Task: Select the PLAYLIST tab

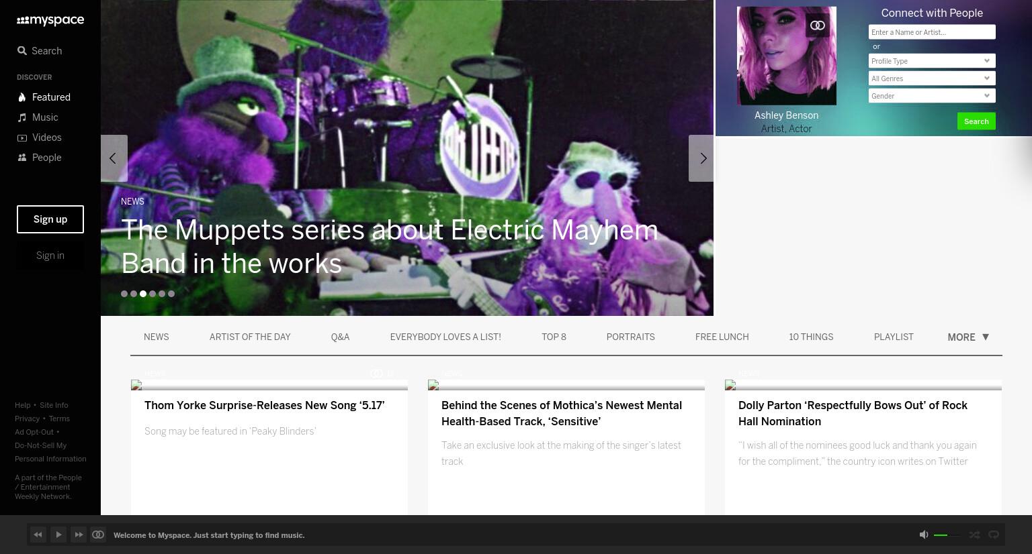Action: tap(894, 337)
